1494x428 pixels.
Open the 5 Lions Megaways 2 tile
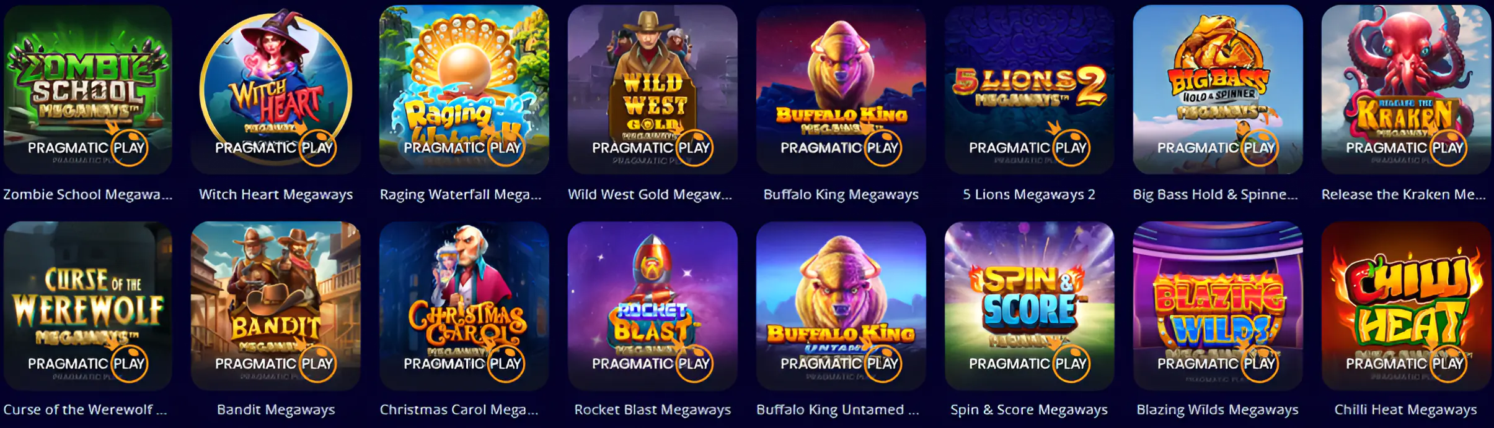tap(1030, 90)
